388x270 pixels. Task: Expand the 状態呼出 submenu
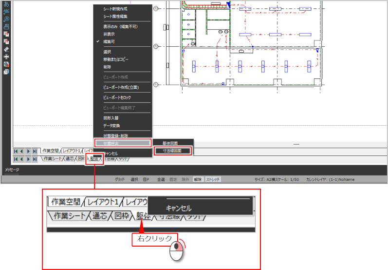point(122,143)
